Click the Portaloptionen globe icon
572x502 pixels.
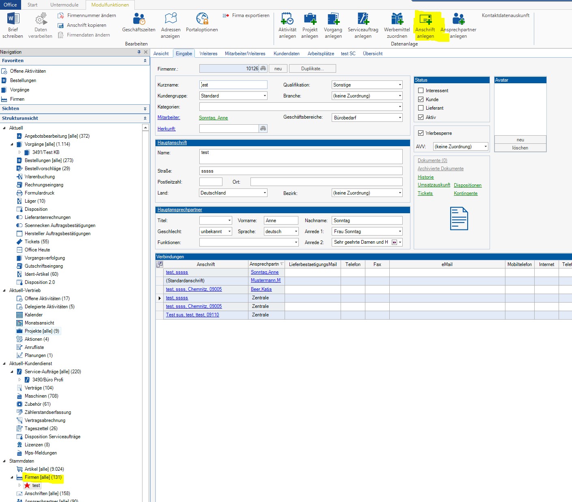(x=202, y=19)
